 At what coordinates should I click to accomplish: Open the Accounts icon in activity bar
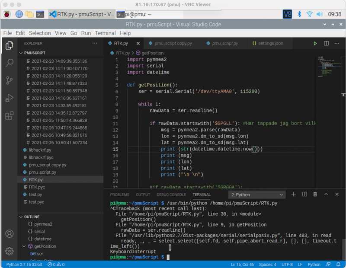pos(9,234)
